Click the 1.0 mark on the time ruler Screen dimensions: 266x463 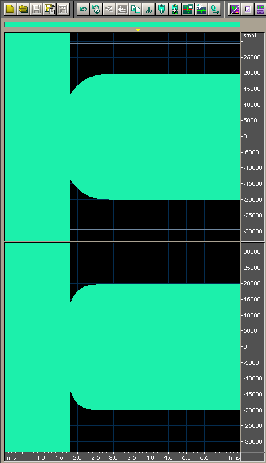coord(41,457)
